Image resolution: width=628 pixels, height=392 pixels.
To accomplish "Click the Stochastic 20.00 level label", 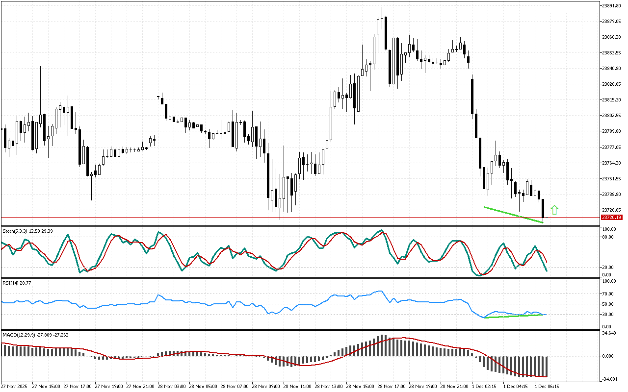I will coord(609,267).
